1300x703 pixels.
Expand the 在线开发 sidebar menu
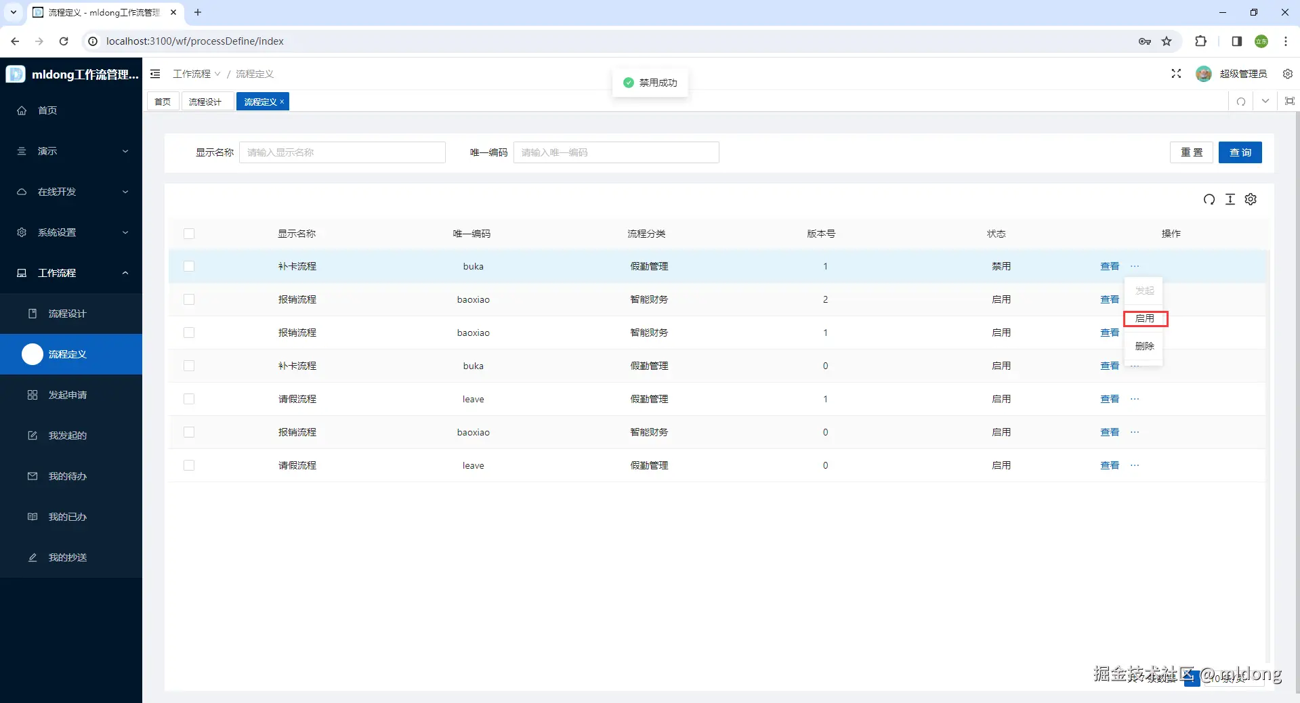point(71,192)
